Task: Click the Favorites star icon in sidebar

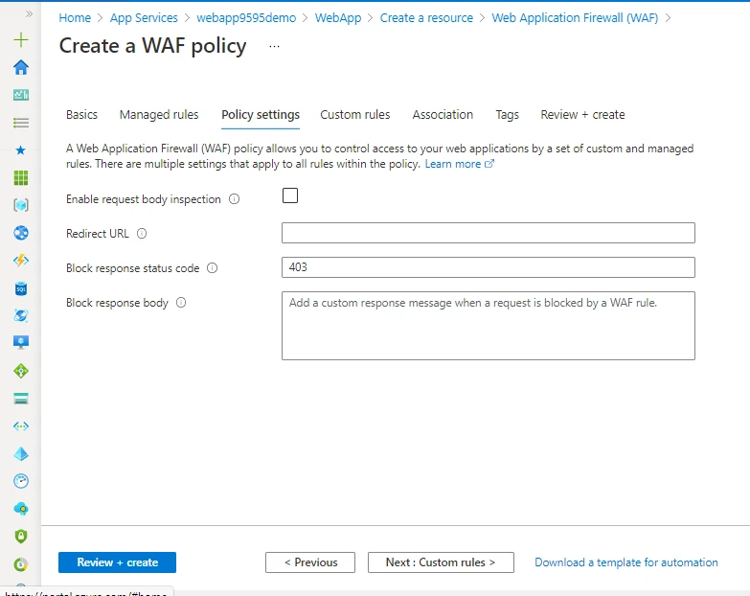Action: click(21, 150)
